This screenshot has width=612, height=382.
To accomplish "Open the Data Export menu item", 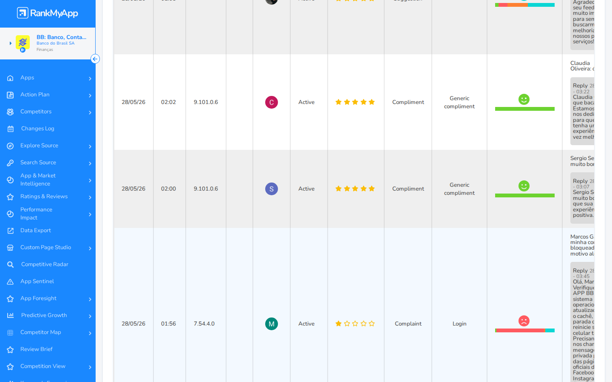I will (x=36, y=230).
